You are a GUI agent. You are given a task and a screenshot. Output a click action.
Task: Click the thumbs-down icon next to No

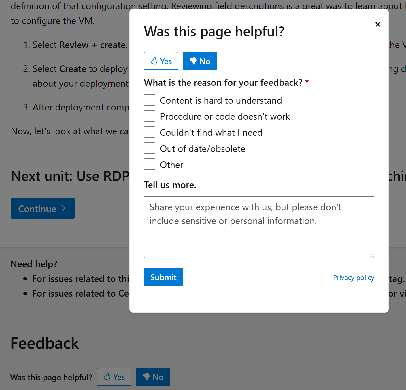tap(193, 61)
